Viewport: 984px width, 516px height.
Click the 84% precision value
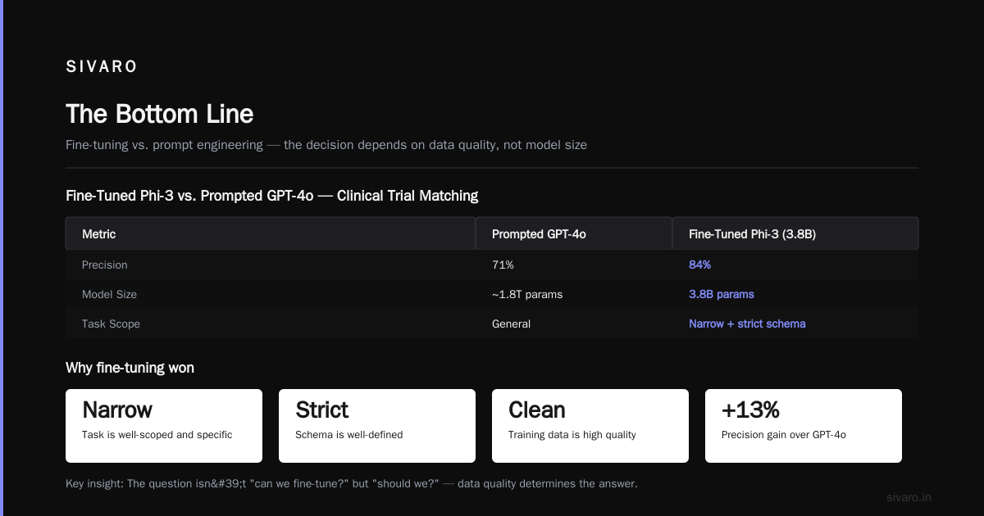click(699, 265)
